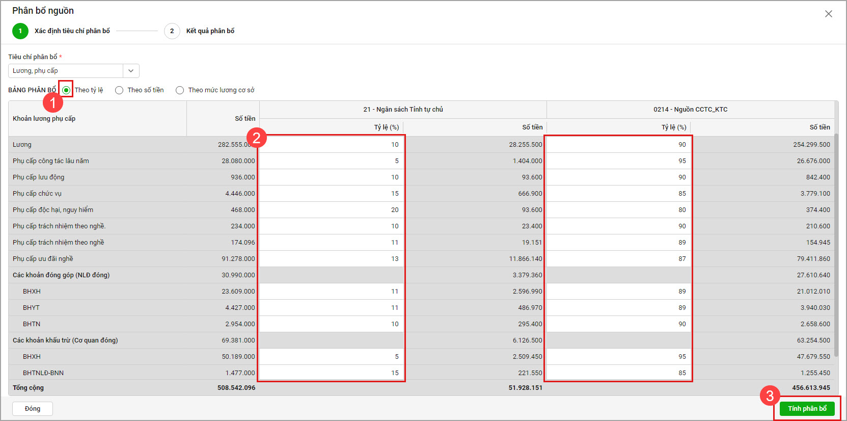
Task: Click step 1 green circle icon
Action: (20, 31)
